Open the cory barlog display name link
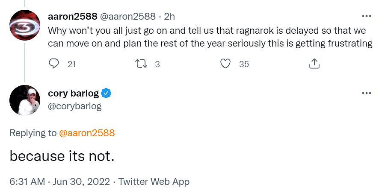The image size is (382, 196). pos(73,93)
